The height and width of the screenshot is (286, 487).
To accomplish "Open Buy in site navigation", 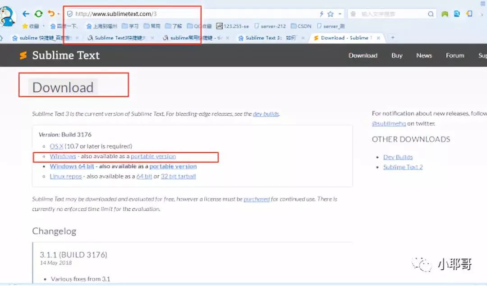I will [x=397, y=55].
